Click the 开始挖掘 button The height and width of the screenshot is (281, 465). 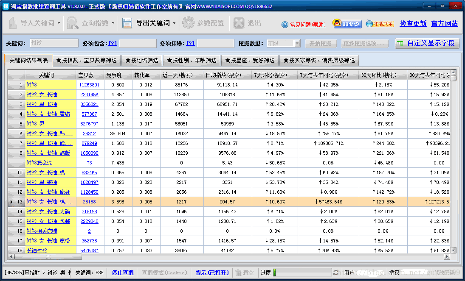[x=321, y=43]
